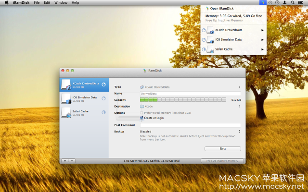Viewport: 308px width, 192px height.
Task: Click usage pie indicator on sidebar Safari Cache row
Action: tap(104, 112)
